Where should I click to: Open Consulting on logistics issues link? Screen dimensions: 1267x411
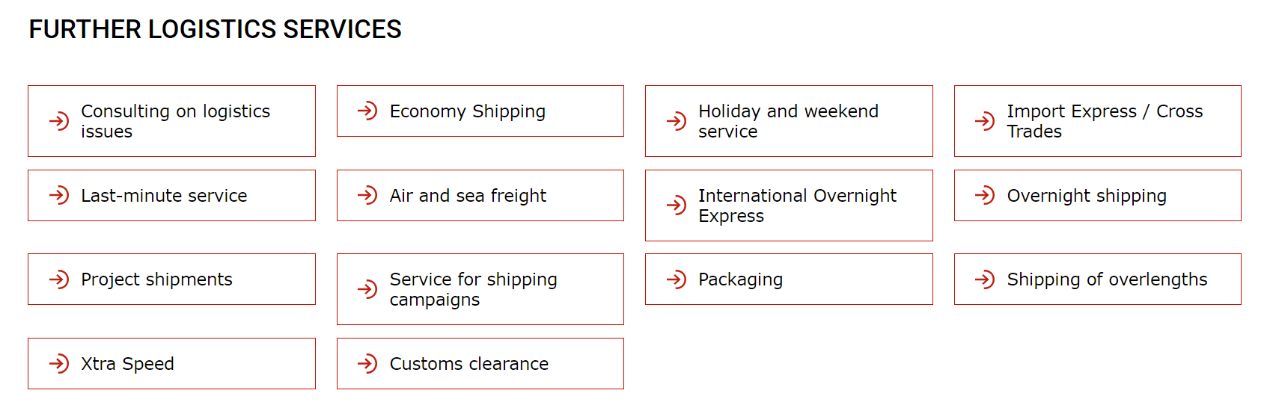171,121
